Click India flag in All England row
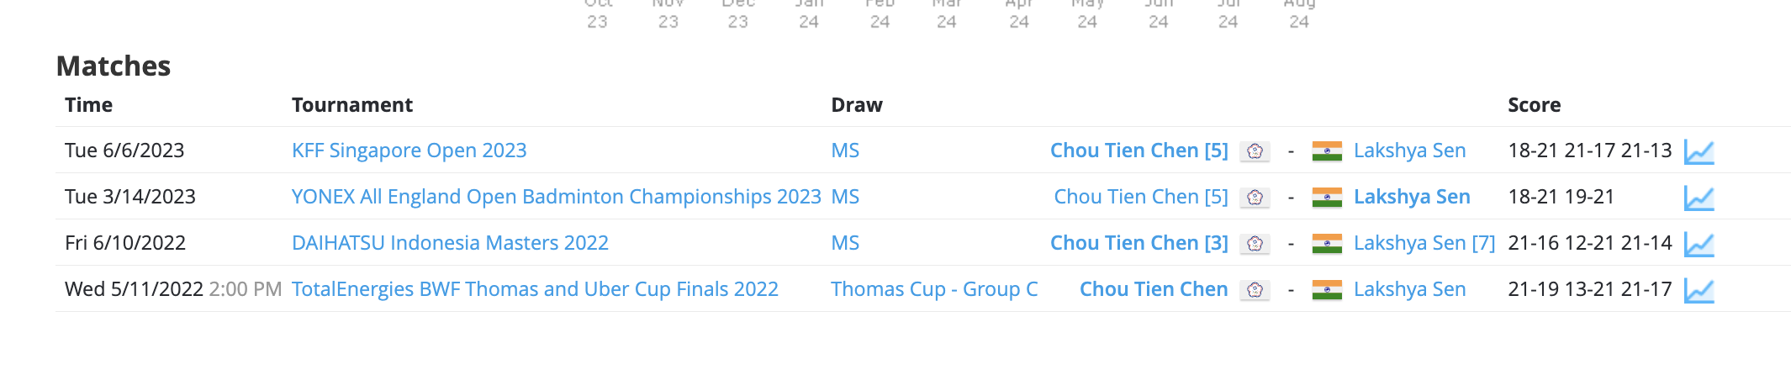The width and height of the screenshot is (1791, 375). (x=1327, y=198)
